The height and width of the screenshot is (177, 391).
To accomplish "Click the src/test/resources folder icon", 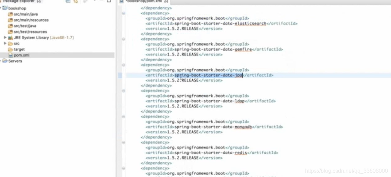I will [11, 32].
